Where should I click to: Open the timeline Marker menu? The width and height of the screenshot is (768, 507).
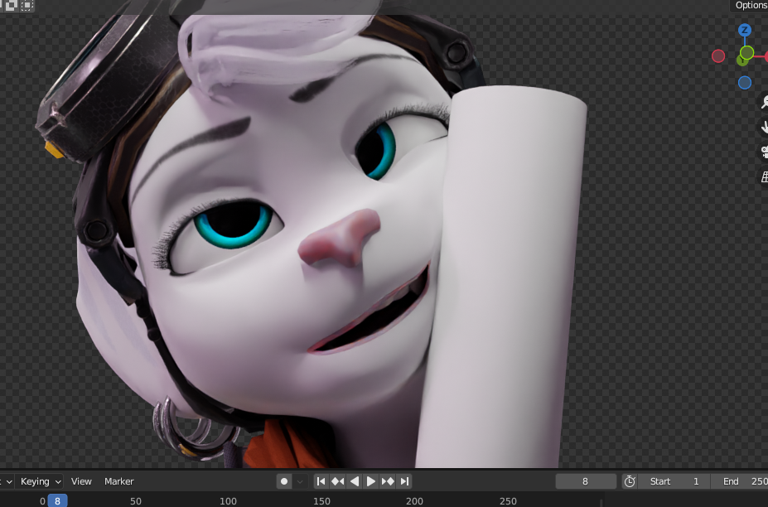pos(119,481)
